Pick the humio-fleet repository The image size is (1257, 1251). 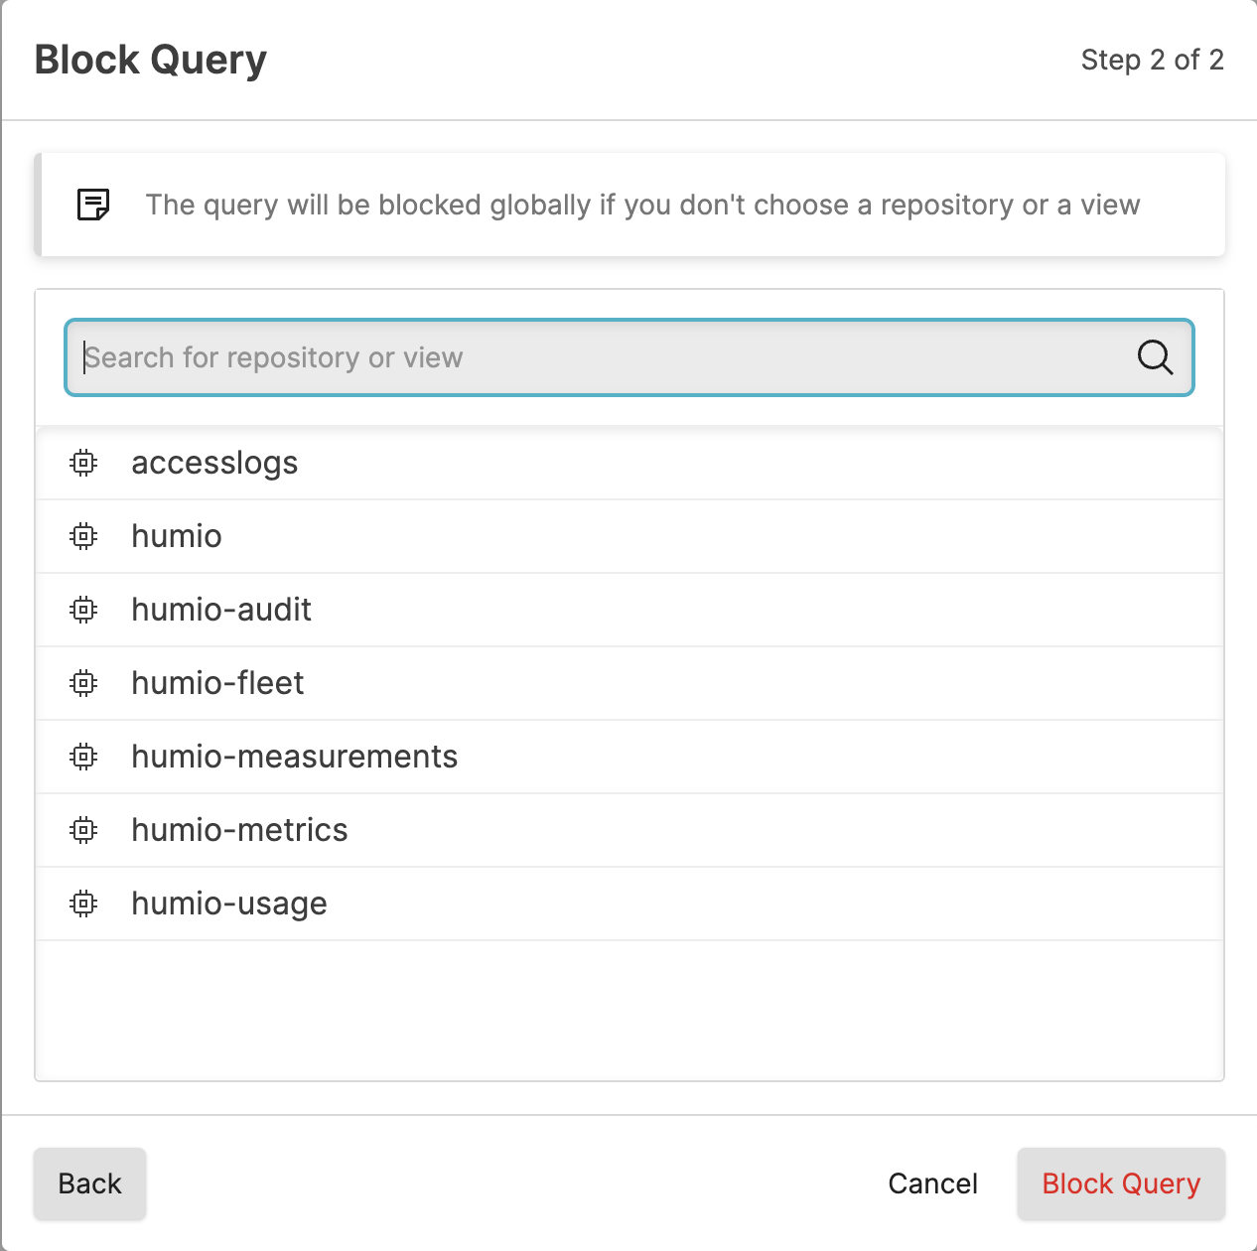(216, 683)
